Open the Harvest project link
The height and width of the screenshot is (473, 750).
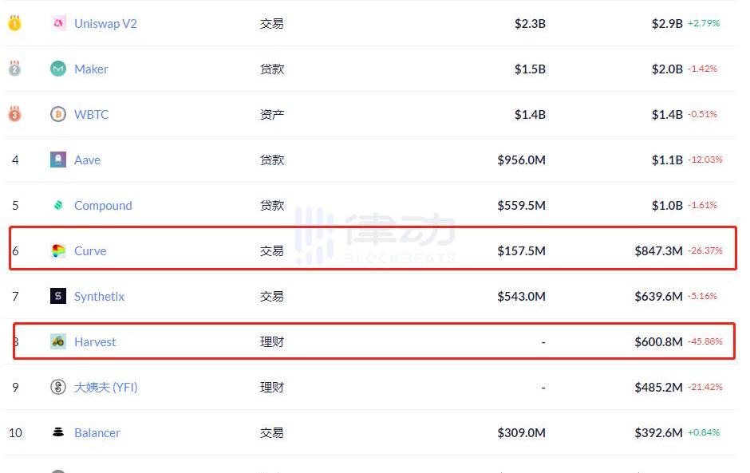tap(95, 342)
